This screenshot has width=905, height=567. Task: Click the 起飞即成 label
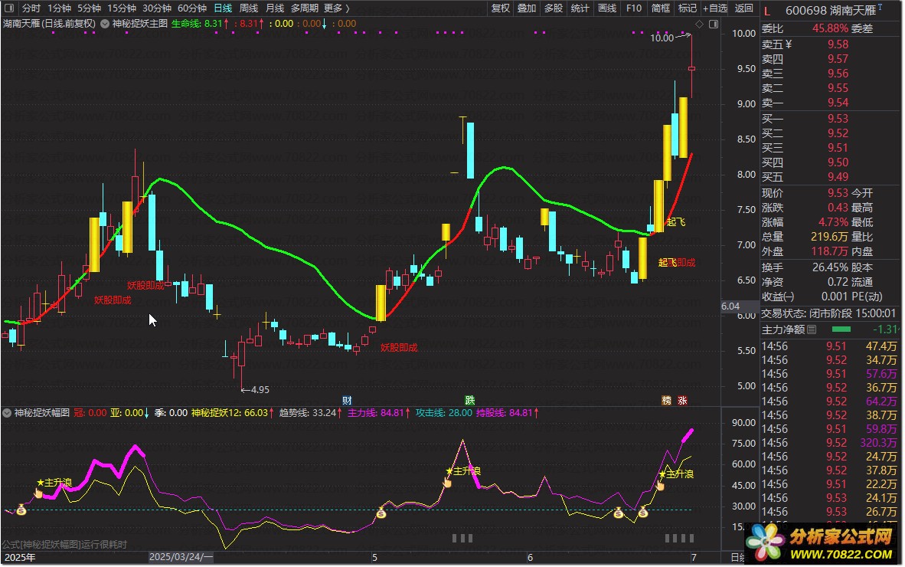point(677,263)
